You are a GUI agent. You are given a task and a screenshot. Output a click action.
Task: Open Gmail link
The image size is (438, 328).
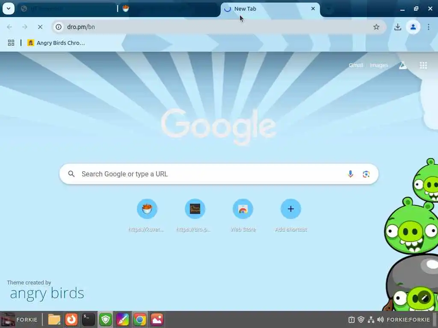356,65
